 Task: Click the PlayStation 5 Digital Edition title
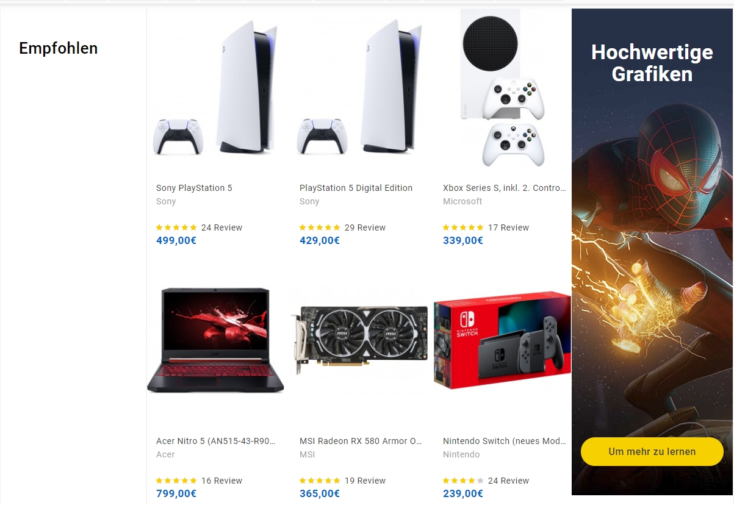(356, 188)
